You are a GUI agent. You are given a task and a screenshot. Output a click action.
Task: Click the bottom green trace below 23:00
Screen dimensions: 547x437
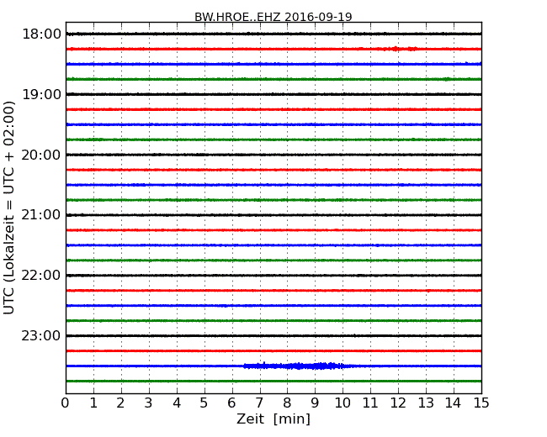pos(273,381)
